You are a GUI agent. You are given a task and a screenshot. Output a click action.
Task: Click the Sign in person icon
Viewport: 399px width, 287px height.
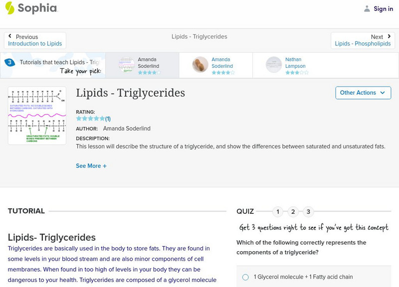pyautogui.click(x=368, y=8)
